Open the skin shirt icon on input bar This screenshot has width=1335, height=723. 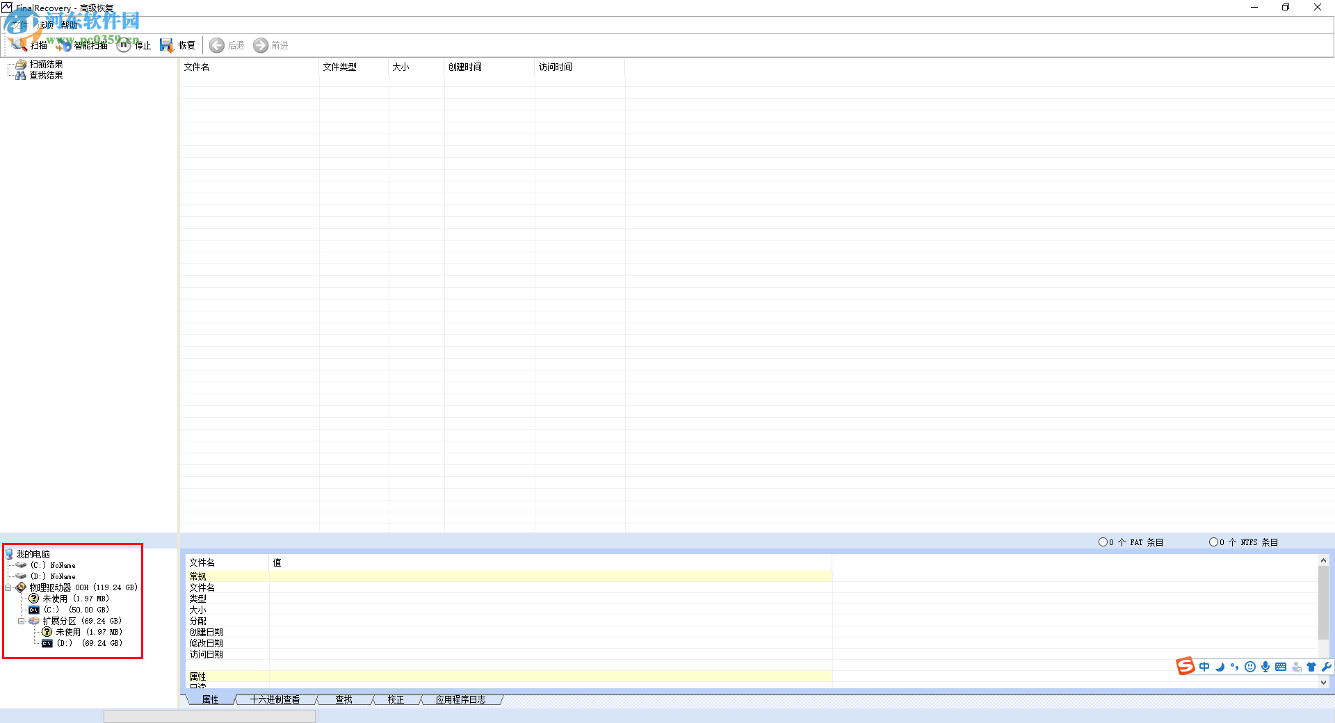(x=1311, y=667)
